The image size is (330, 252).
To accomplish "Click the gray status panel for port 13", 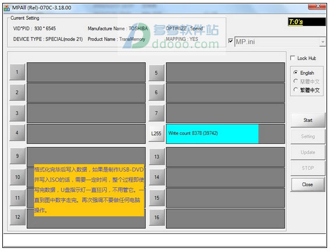I will pyautogui.click(x=225, y=157).
